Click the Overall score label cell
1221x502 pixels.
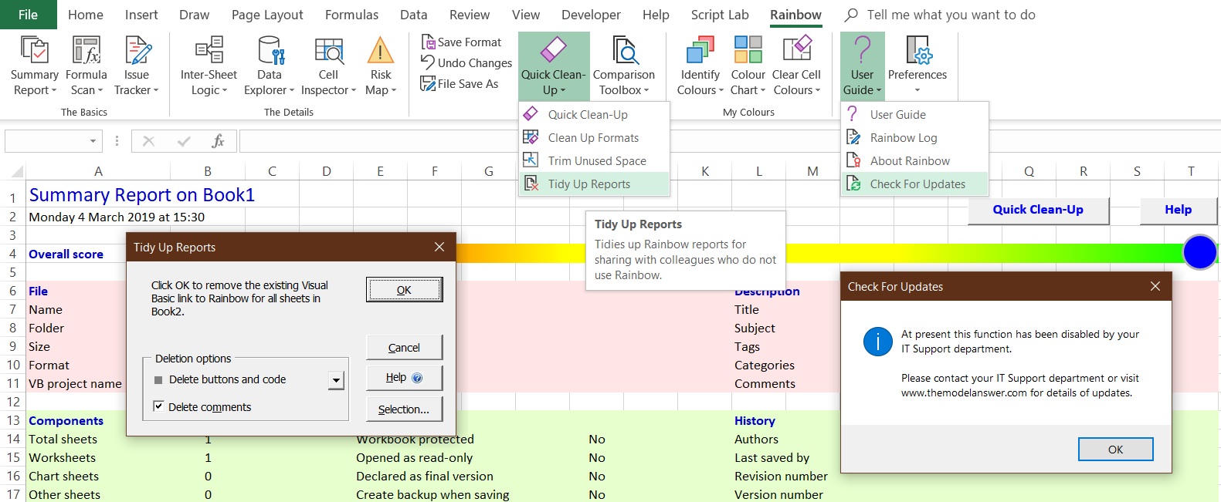coord(66,254)
